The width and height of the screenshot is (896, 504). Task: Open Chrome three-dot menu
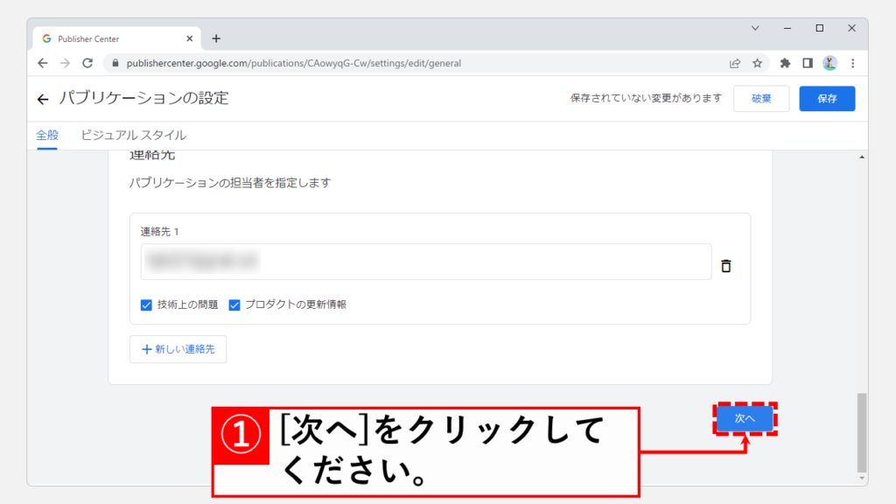tap(852, 63)
